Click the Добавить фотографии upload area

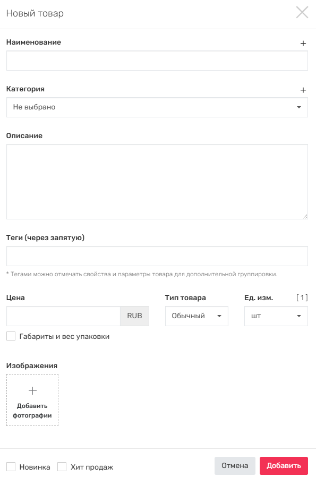[32, 400]
